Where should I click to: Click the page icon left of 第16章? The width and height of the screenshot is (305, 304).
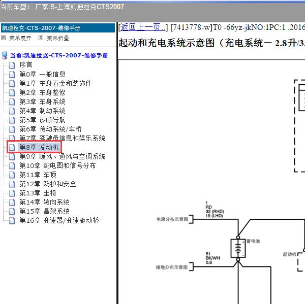click(x=12, y=220)
